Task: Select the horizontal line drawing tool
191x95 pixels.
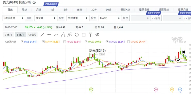Action: tap(49, 35)
